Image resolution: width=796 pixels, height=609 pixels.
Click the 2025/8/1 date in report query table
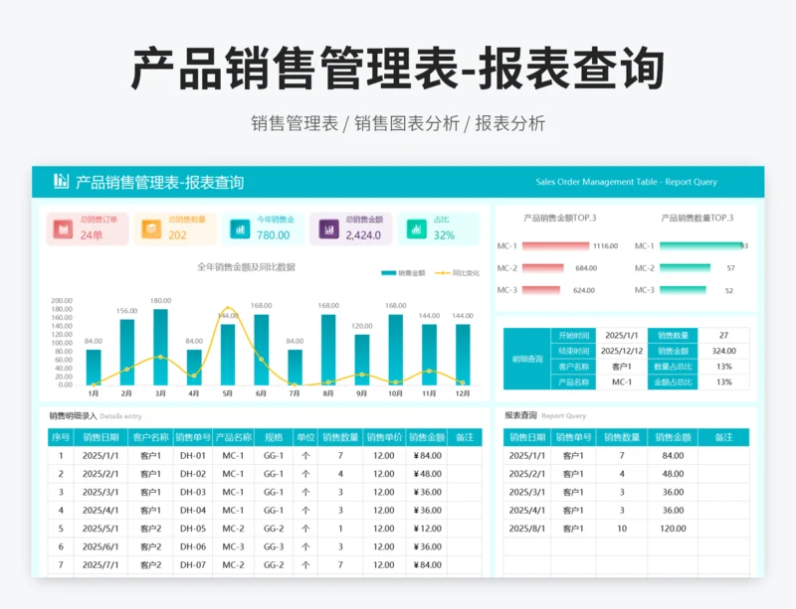pos(527,529)
